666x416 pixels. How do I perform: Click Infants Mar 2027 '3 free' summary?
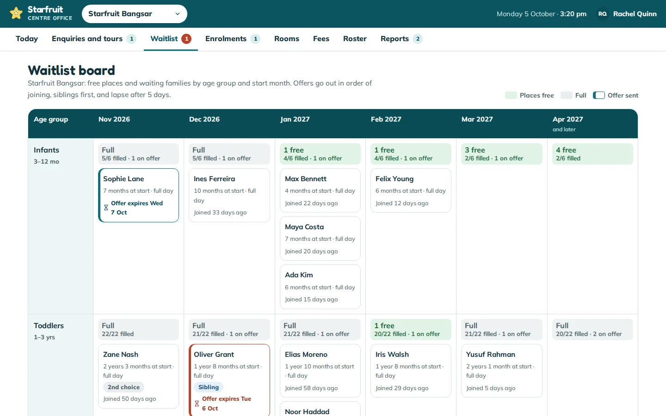click(502, 154)
